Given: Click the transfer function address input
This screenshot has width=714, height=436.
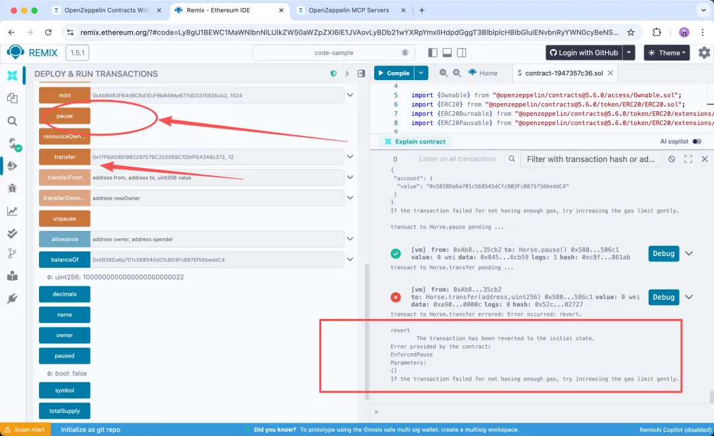Looking at the screenshot, I should (x=217, y=157).
